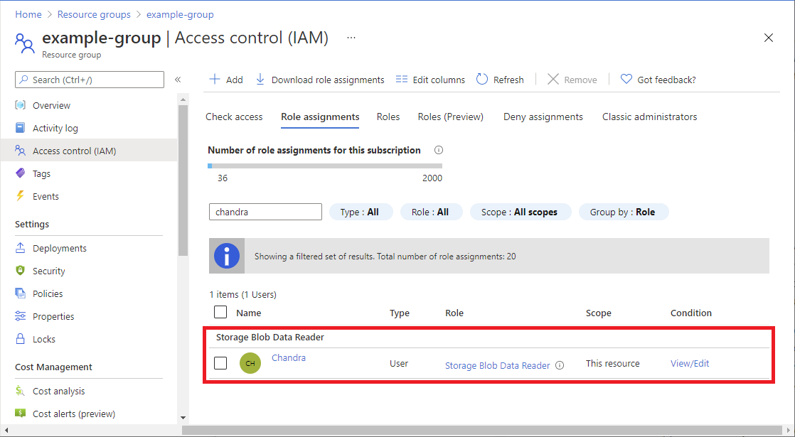The image size is (795, 437).
Task: Click the plus icon for Add
Action: (215, 80)
